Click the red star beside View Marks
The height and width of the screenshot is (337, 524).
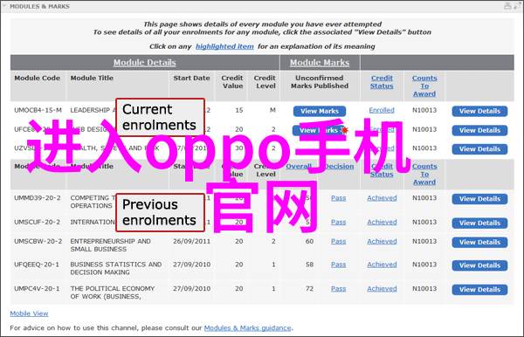pos(345,130)
